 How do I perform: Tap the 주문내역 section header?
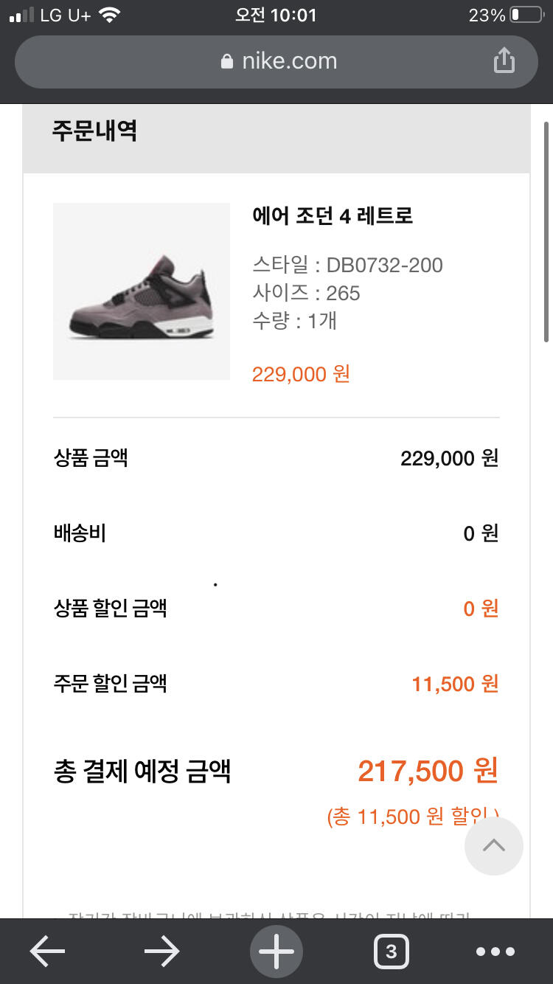click(x=94, y=131)
